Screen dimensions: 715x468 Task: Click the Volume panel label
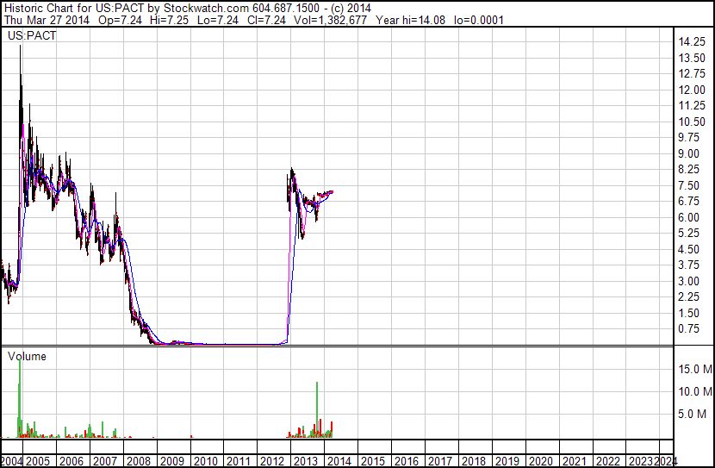tap(28, 356)
